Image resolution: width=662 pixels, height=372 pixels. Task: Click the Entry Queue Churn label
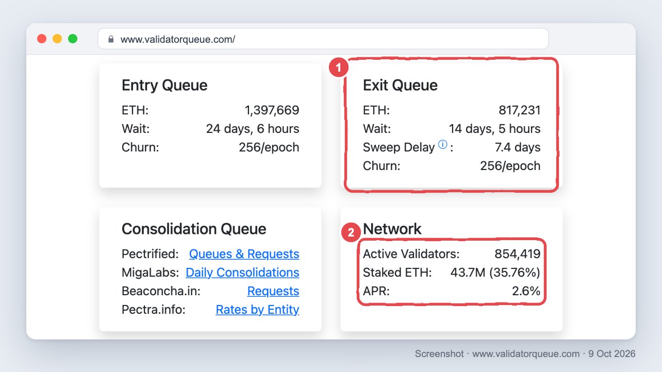140,147
